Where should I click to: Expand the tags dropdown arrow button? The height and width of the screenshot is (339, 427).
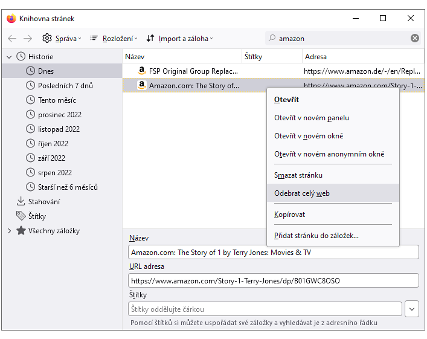point(412,309)
